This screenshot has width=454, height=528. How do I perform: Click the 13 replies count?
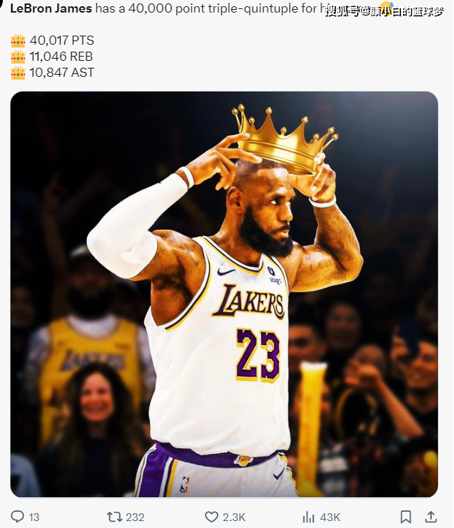point(34,517)
